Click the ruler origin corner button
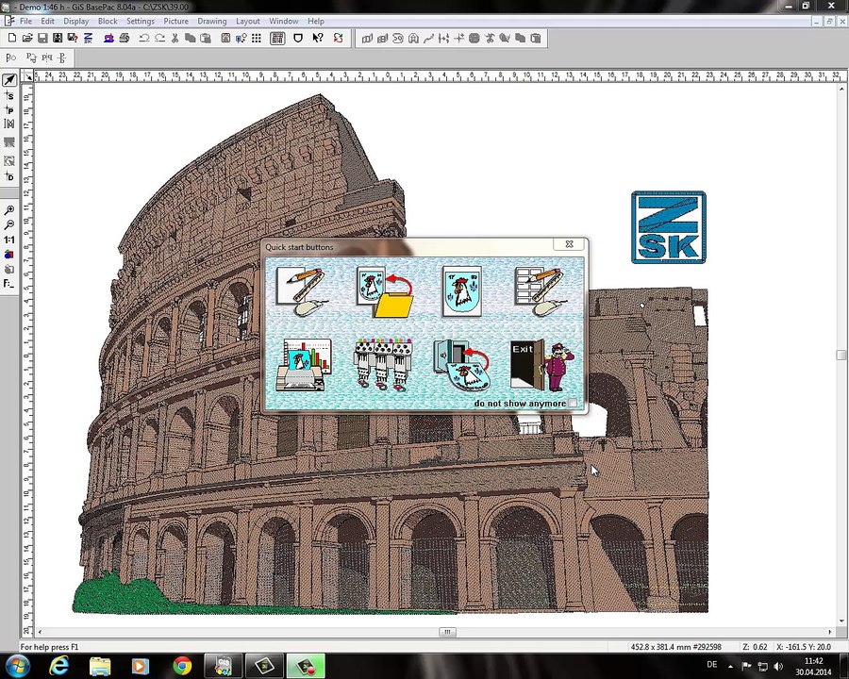 [x=27, y=77]
